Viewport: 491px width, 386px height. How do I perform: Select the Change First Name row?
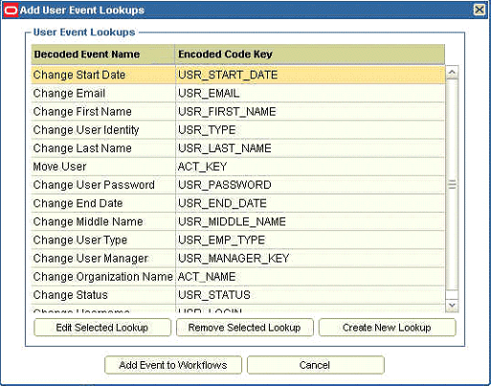tap(237, 112)
